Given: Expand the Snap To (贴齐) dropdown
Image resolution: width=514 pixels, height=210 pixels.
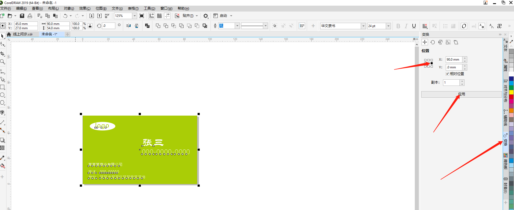Looking at the screenshot, I should 197,16.
